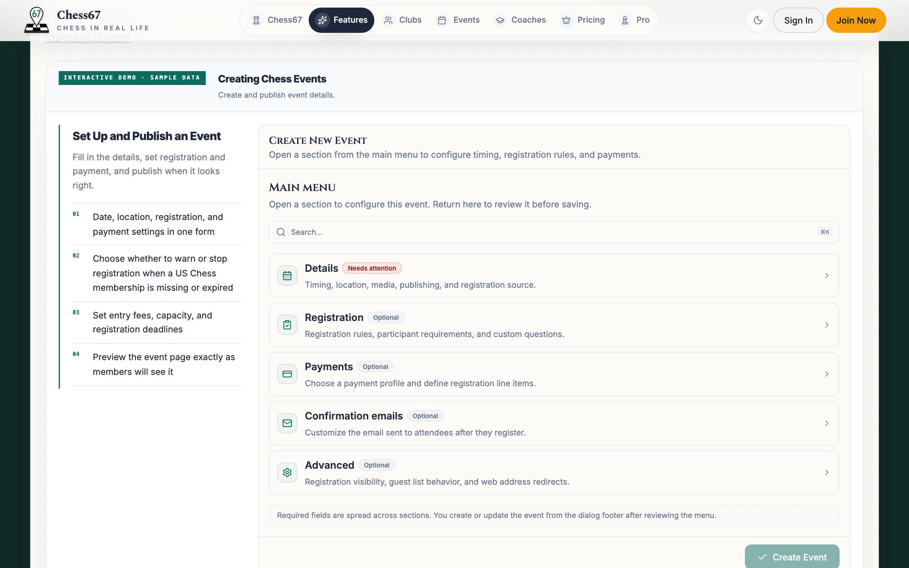Open the Details section
This screenshot has height=568, width=909.
[x=554, y=276]
